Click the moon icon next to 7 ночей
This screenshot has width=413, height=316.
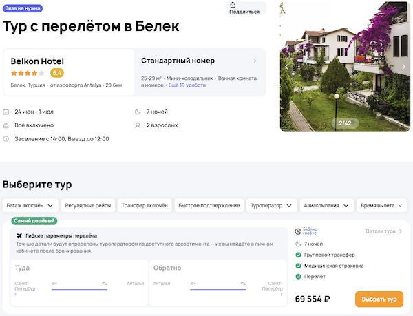tap(136, 111)
